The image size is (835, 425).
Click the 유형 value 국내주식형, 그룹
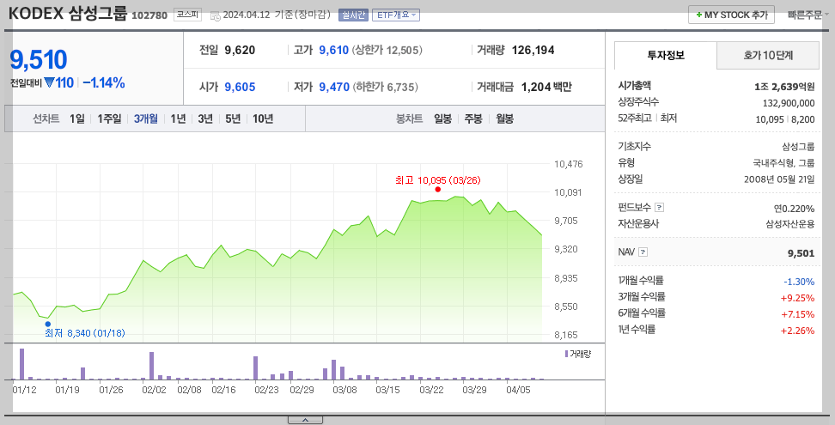pyautogui.click(x=783, y=163)
